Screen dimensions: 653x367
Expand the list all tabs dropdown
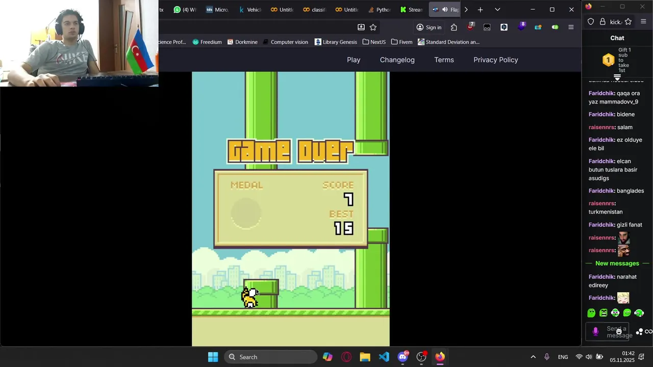[x=497, y=10]
